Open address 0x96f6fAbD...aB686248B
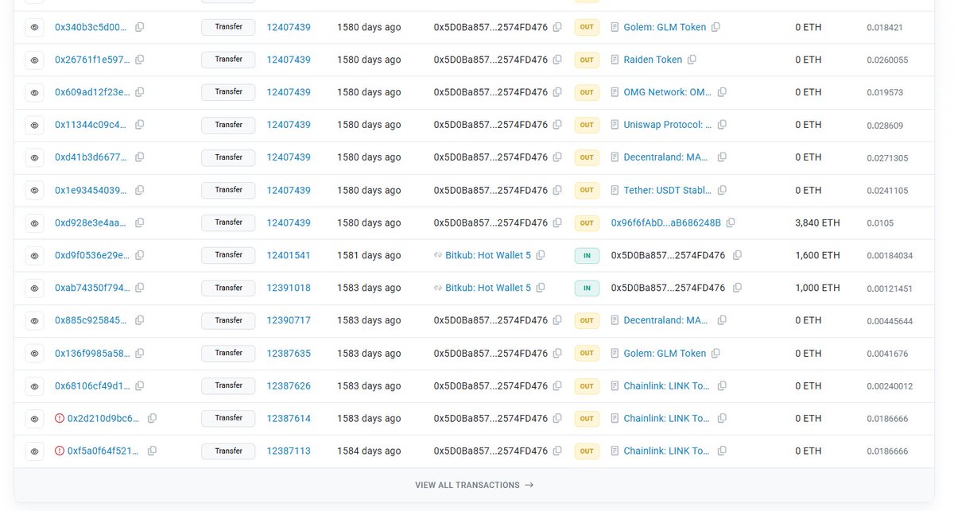Viewport: 954px width, 511px height. pos(666,223)
